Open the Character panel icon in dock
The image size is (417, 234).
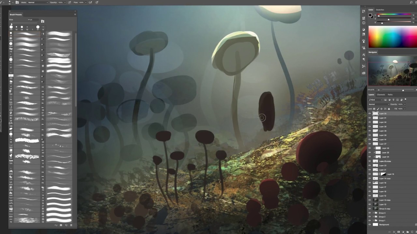coord(364,55)
